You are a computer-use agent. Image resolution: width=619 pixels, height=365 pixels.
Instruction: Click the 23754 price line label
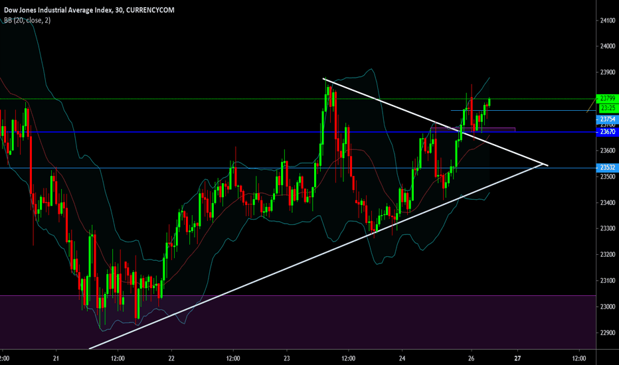click(607, 119)
